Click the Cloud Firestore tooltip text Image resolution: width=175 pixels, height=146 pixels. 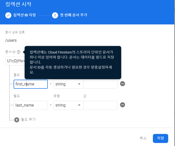point(72,62)
